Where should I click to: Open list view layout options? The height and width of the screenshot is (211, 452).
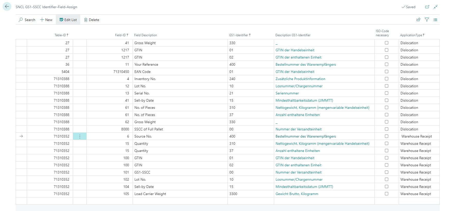[435, 20]
